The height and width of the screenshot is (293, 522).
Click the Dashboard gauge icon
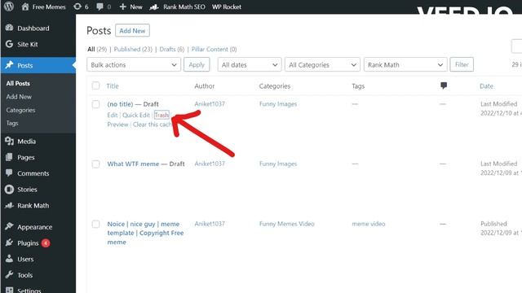[9, 28]
